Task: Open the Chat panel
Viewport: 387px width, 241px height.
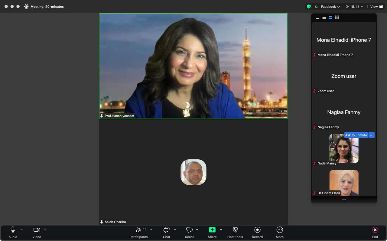Action: [x=166, y=230]
